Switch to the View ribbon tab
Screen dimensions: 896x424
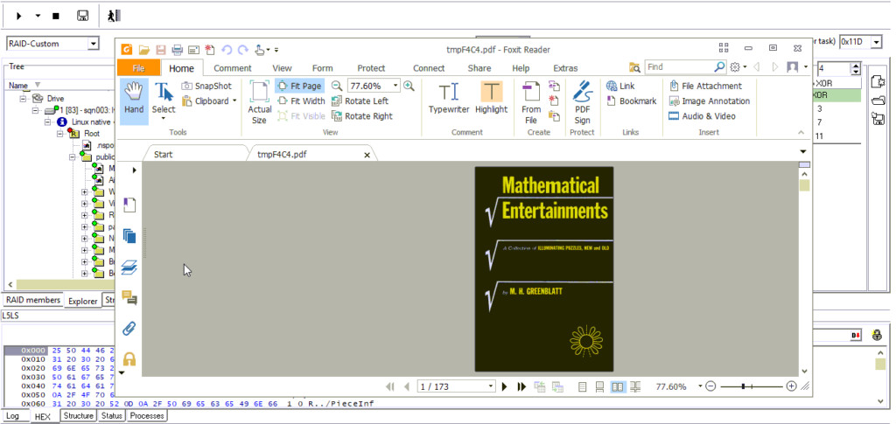pos(283,68)
